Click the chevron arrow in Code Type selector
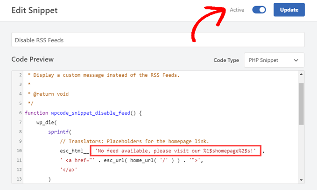 [296, 60]
